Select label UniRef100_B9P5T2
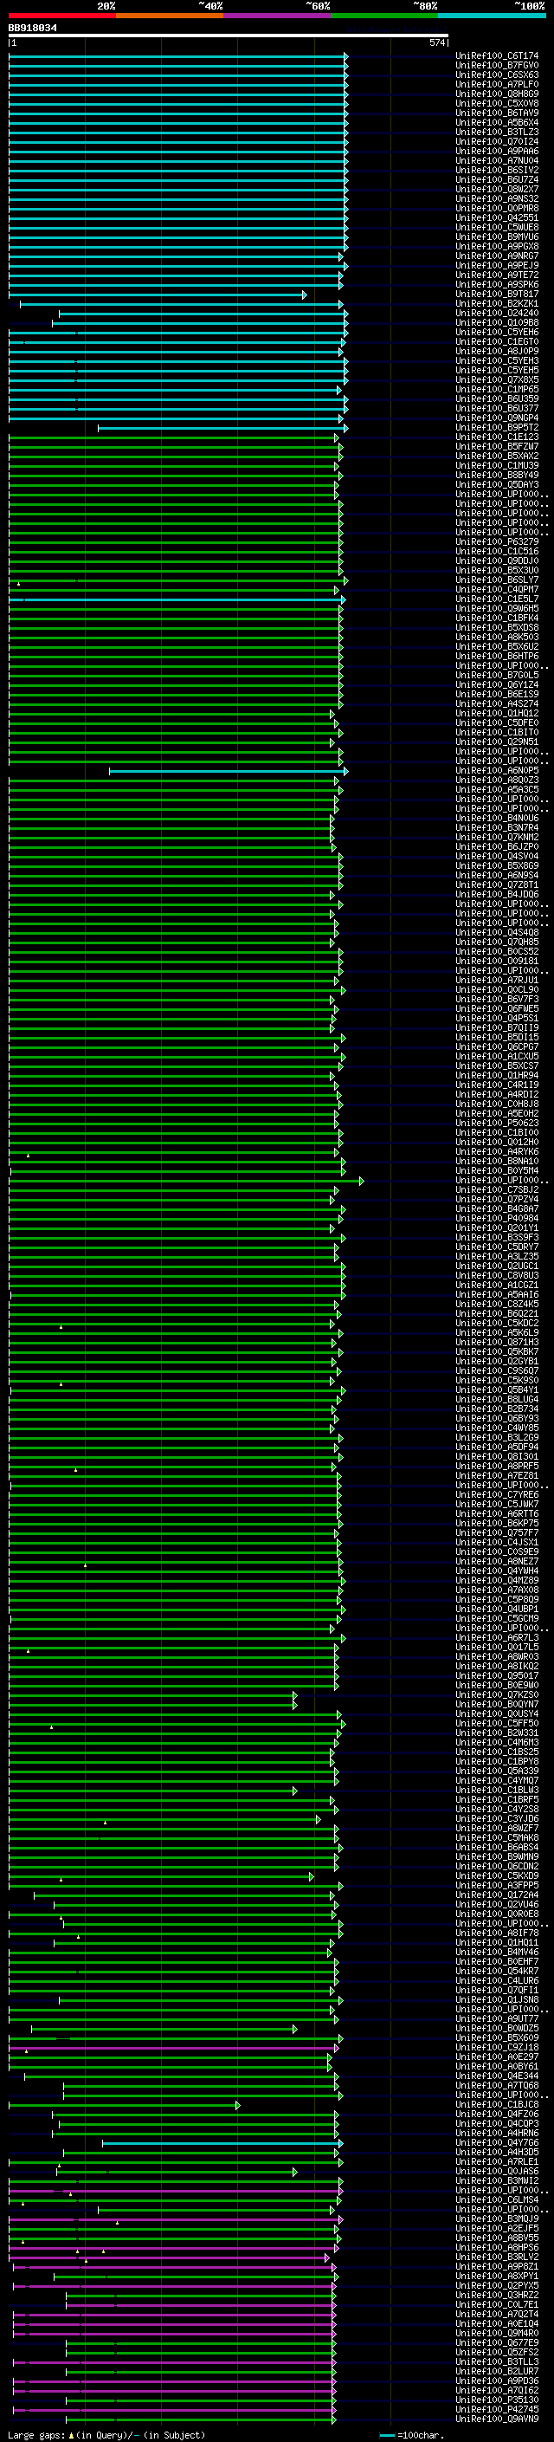Viewport: 554px width, 2442px height. coord(497,428)
